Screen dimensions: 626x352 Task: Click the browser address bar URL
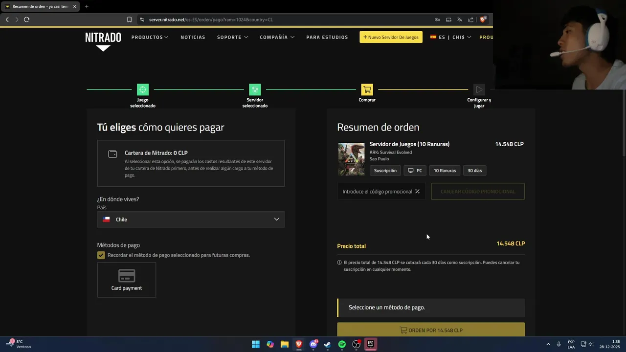[211, 20]
